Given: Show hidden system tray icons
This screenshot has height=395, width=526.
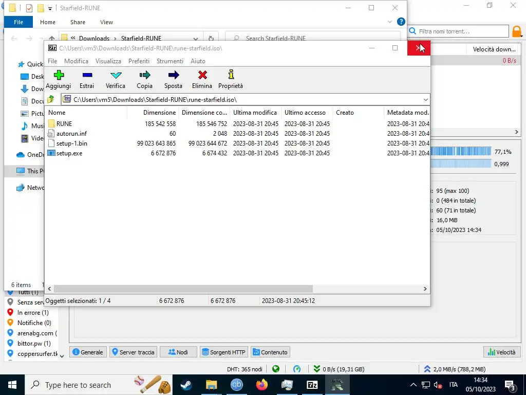Looking at the screenshot, I should pyautogui.click(x=414, y=385).
